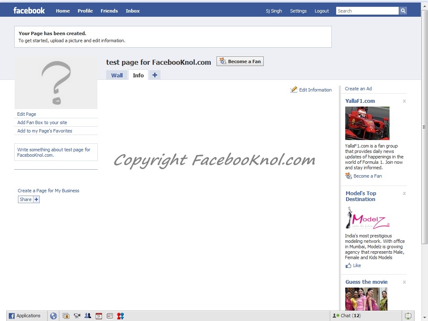428x321 pixels.
Task: Click the search magnifier button
Action: click(403, 10)
